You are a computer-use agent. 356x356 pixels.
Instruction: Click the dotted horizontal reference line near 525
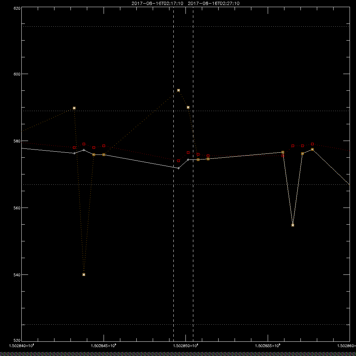click(185, 325)
